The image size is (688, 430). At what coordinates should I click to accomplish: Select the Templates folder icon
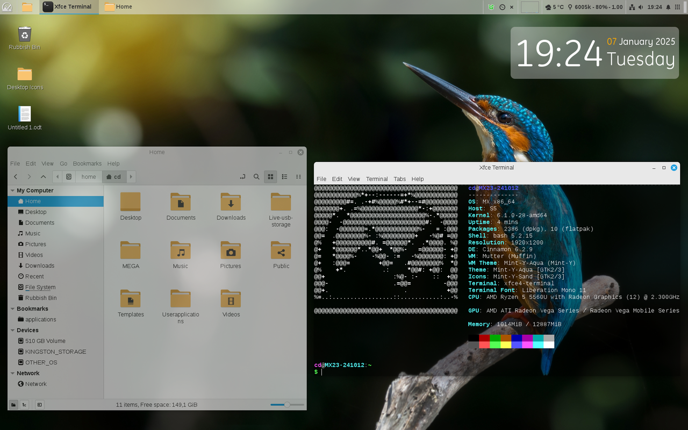(131, 303)
